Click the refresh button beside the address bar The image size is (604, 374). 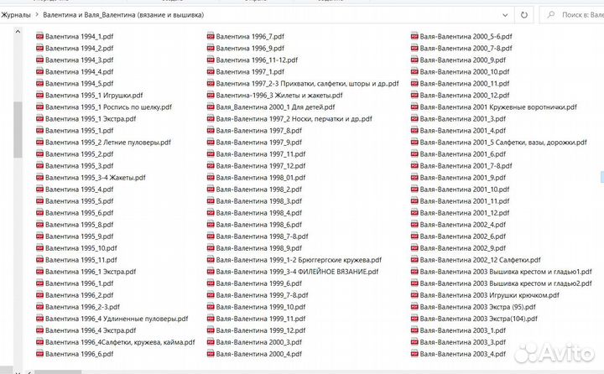pos(524,14)
